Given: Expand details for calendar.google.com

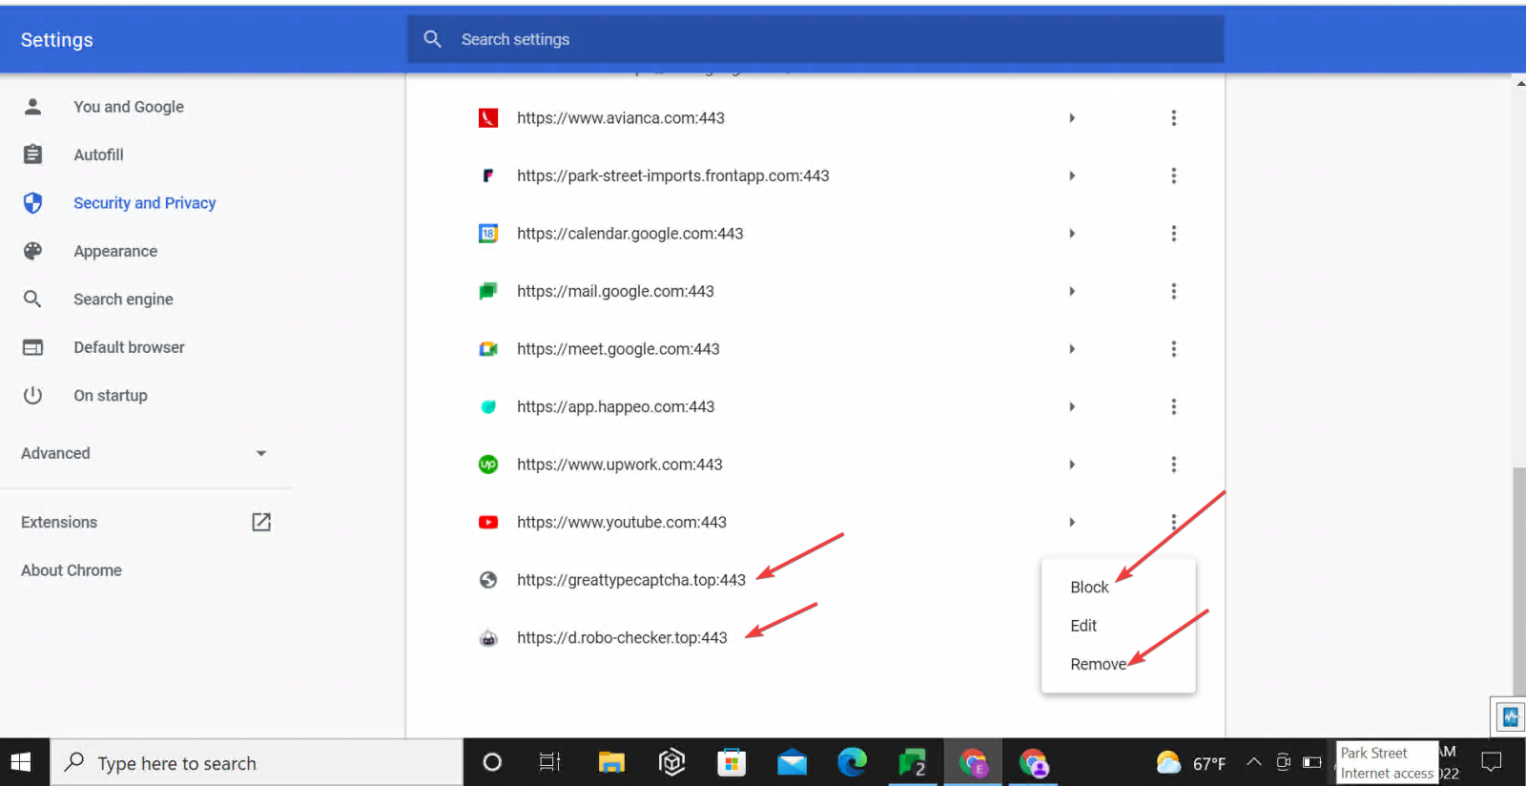Looking at the screenshot, I should click(1072, 234).
